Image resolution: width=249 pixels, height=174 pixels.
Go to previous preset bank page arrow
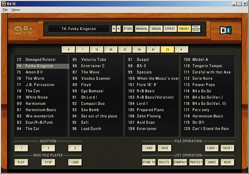click(68, 50)
